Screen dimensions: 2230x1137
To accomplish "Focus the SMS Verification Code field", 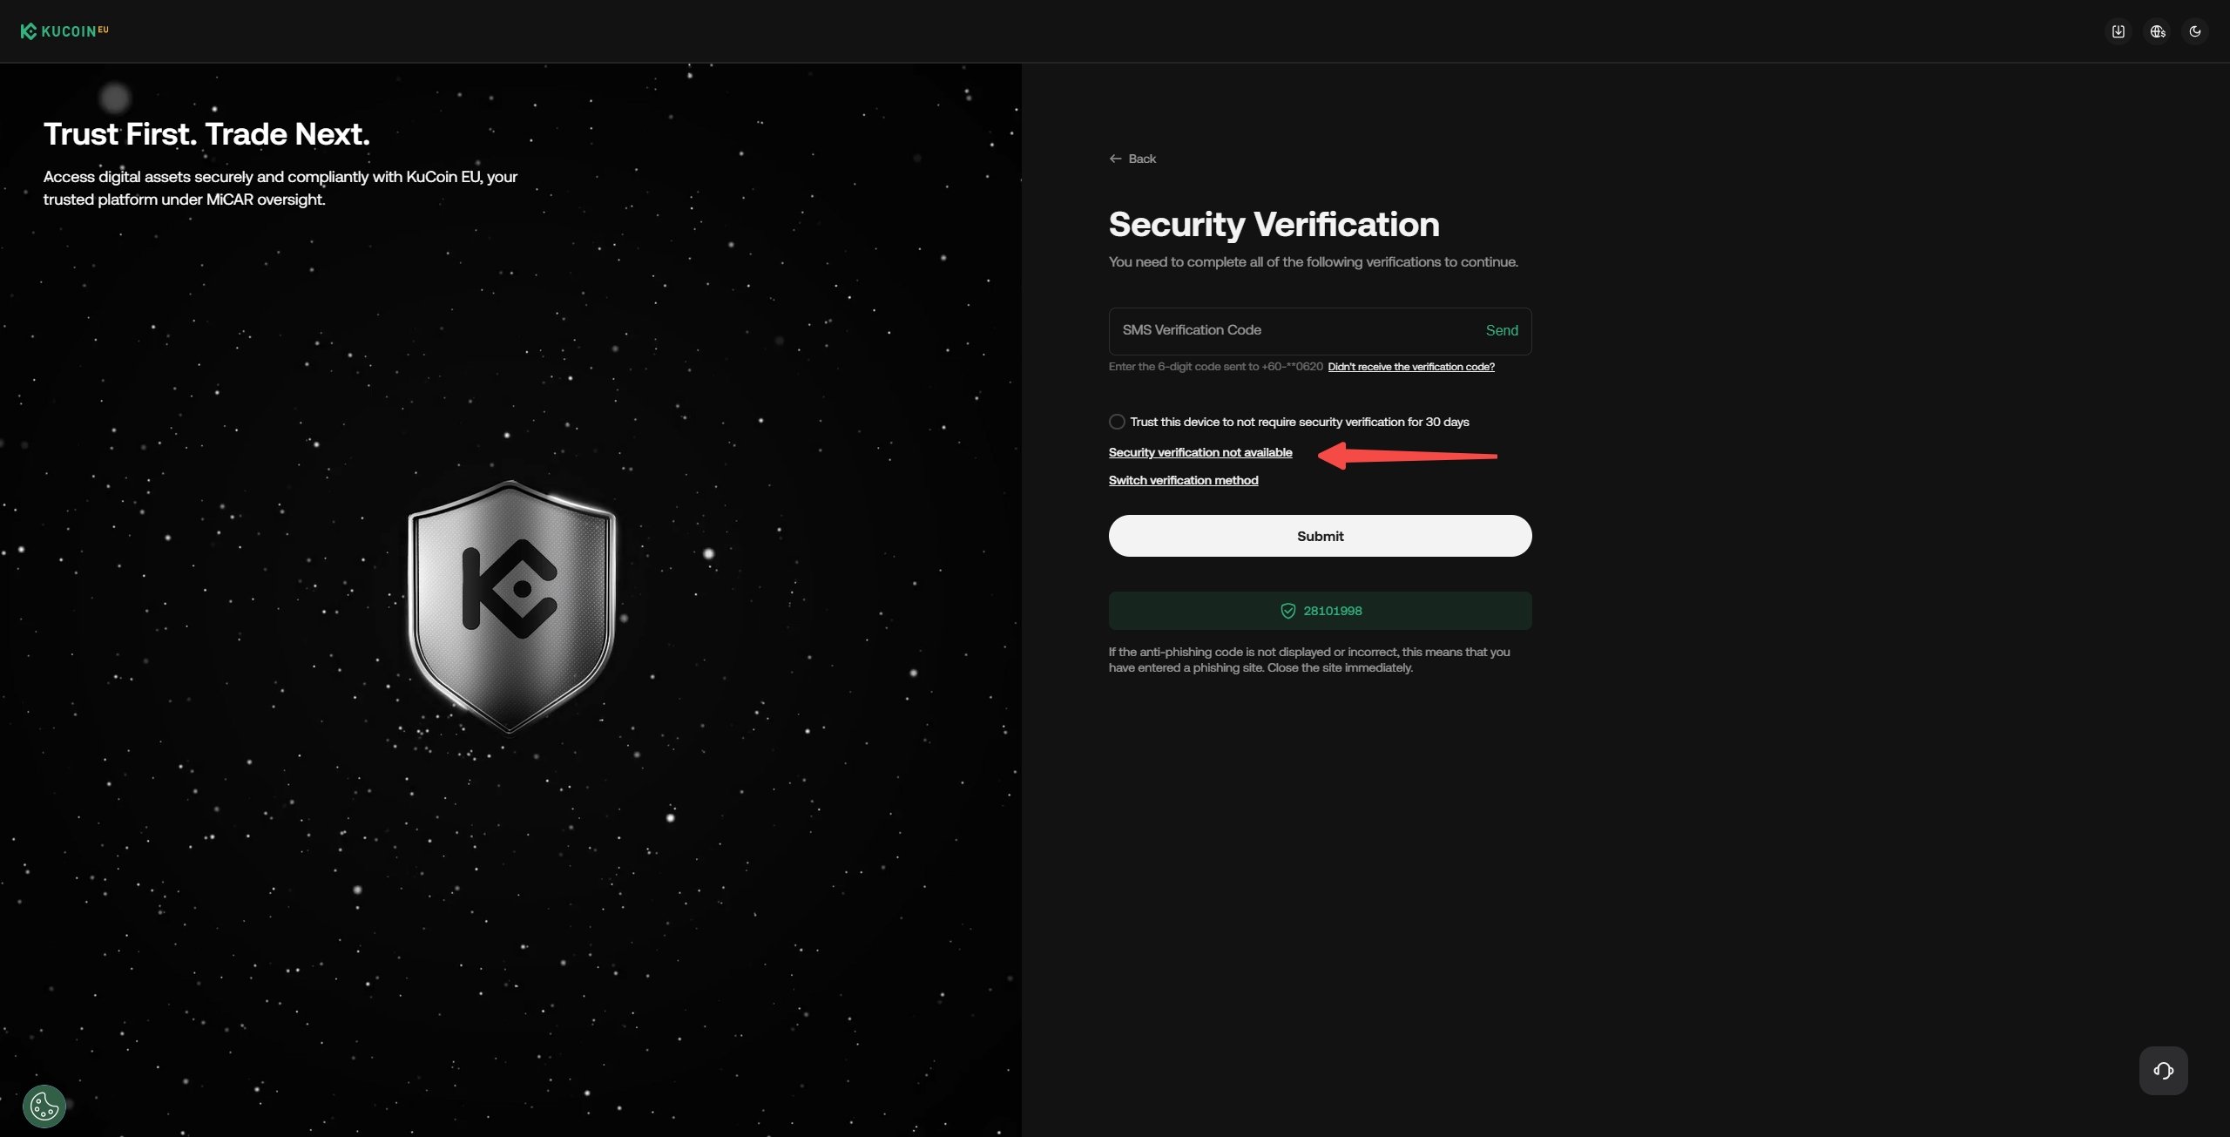I will click(1289, 331).
